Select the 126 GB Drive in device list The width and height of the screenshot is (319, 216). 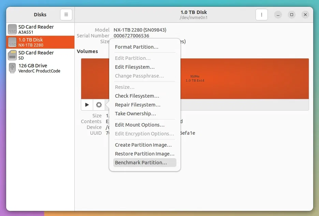pyautogui.click(x=39, y=68)
